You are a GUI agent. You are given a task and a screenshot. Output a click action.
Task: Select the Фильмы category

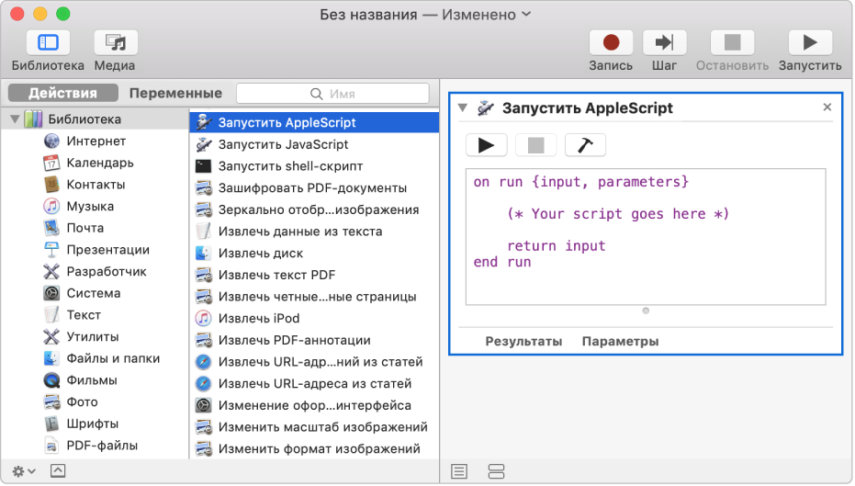point(96,380)
